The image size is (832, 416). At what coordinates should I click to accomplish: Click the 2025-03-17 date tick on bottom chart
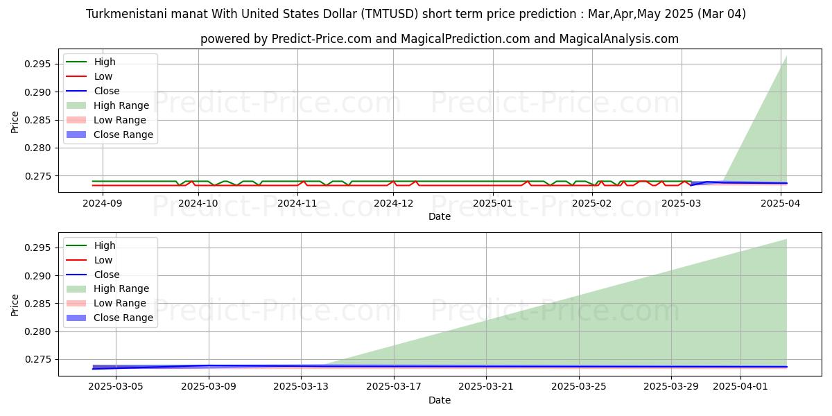coord(394,387)
